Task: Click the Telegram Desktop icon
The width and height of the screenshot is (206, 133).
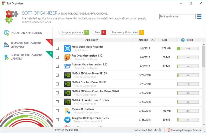Action: coord(67,120)
